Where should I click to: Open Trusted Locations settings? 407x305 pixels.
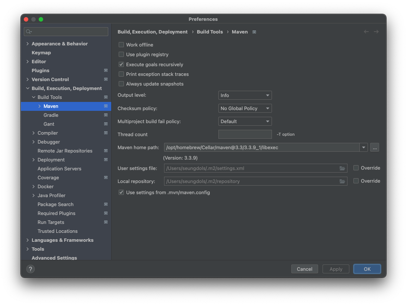pyautogui.click(x=58, y=231)
